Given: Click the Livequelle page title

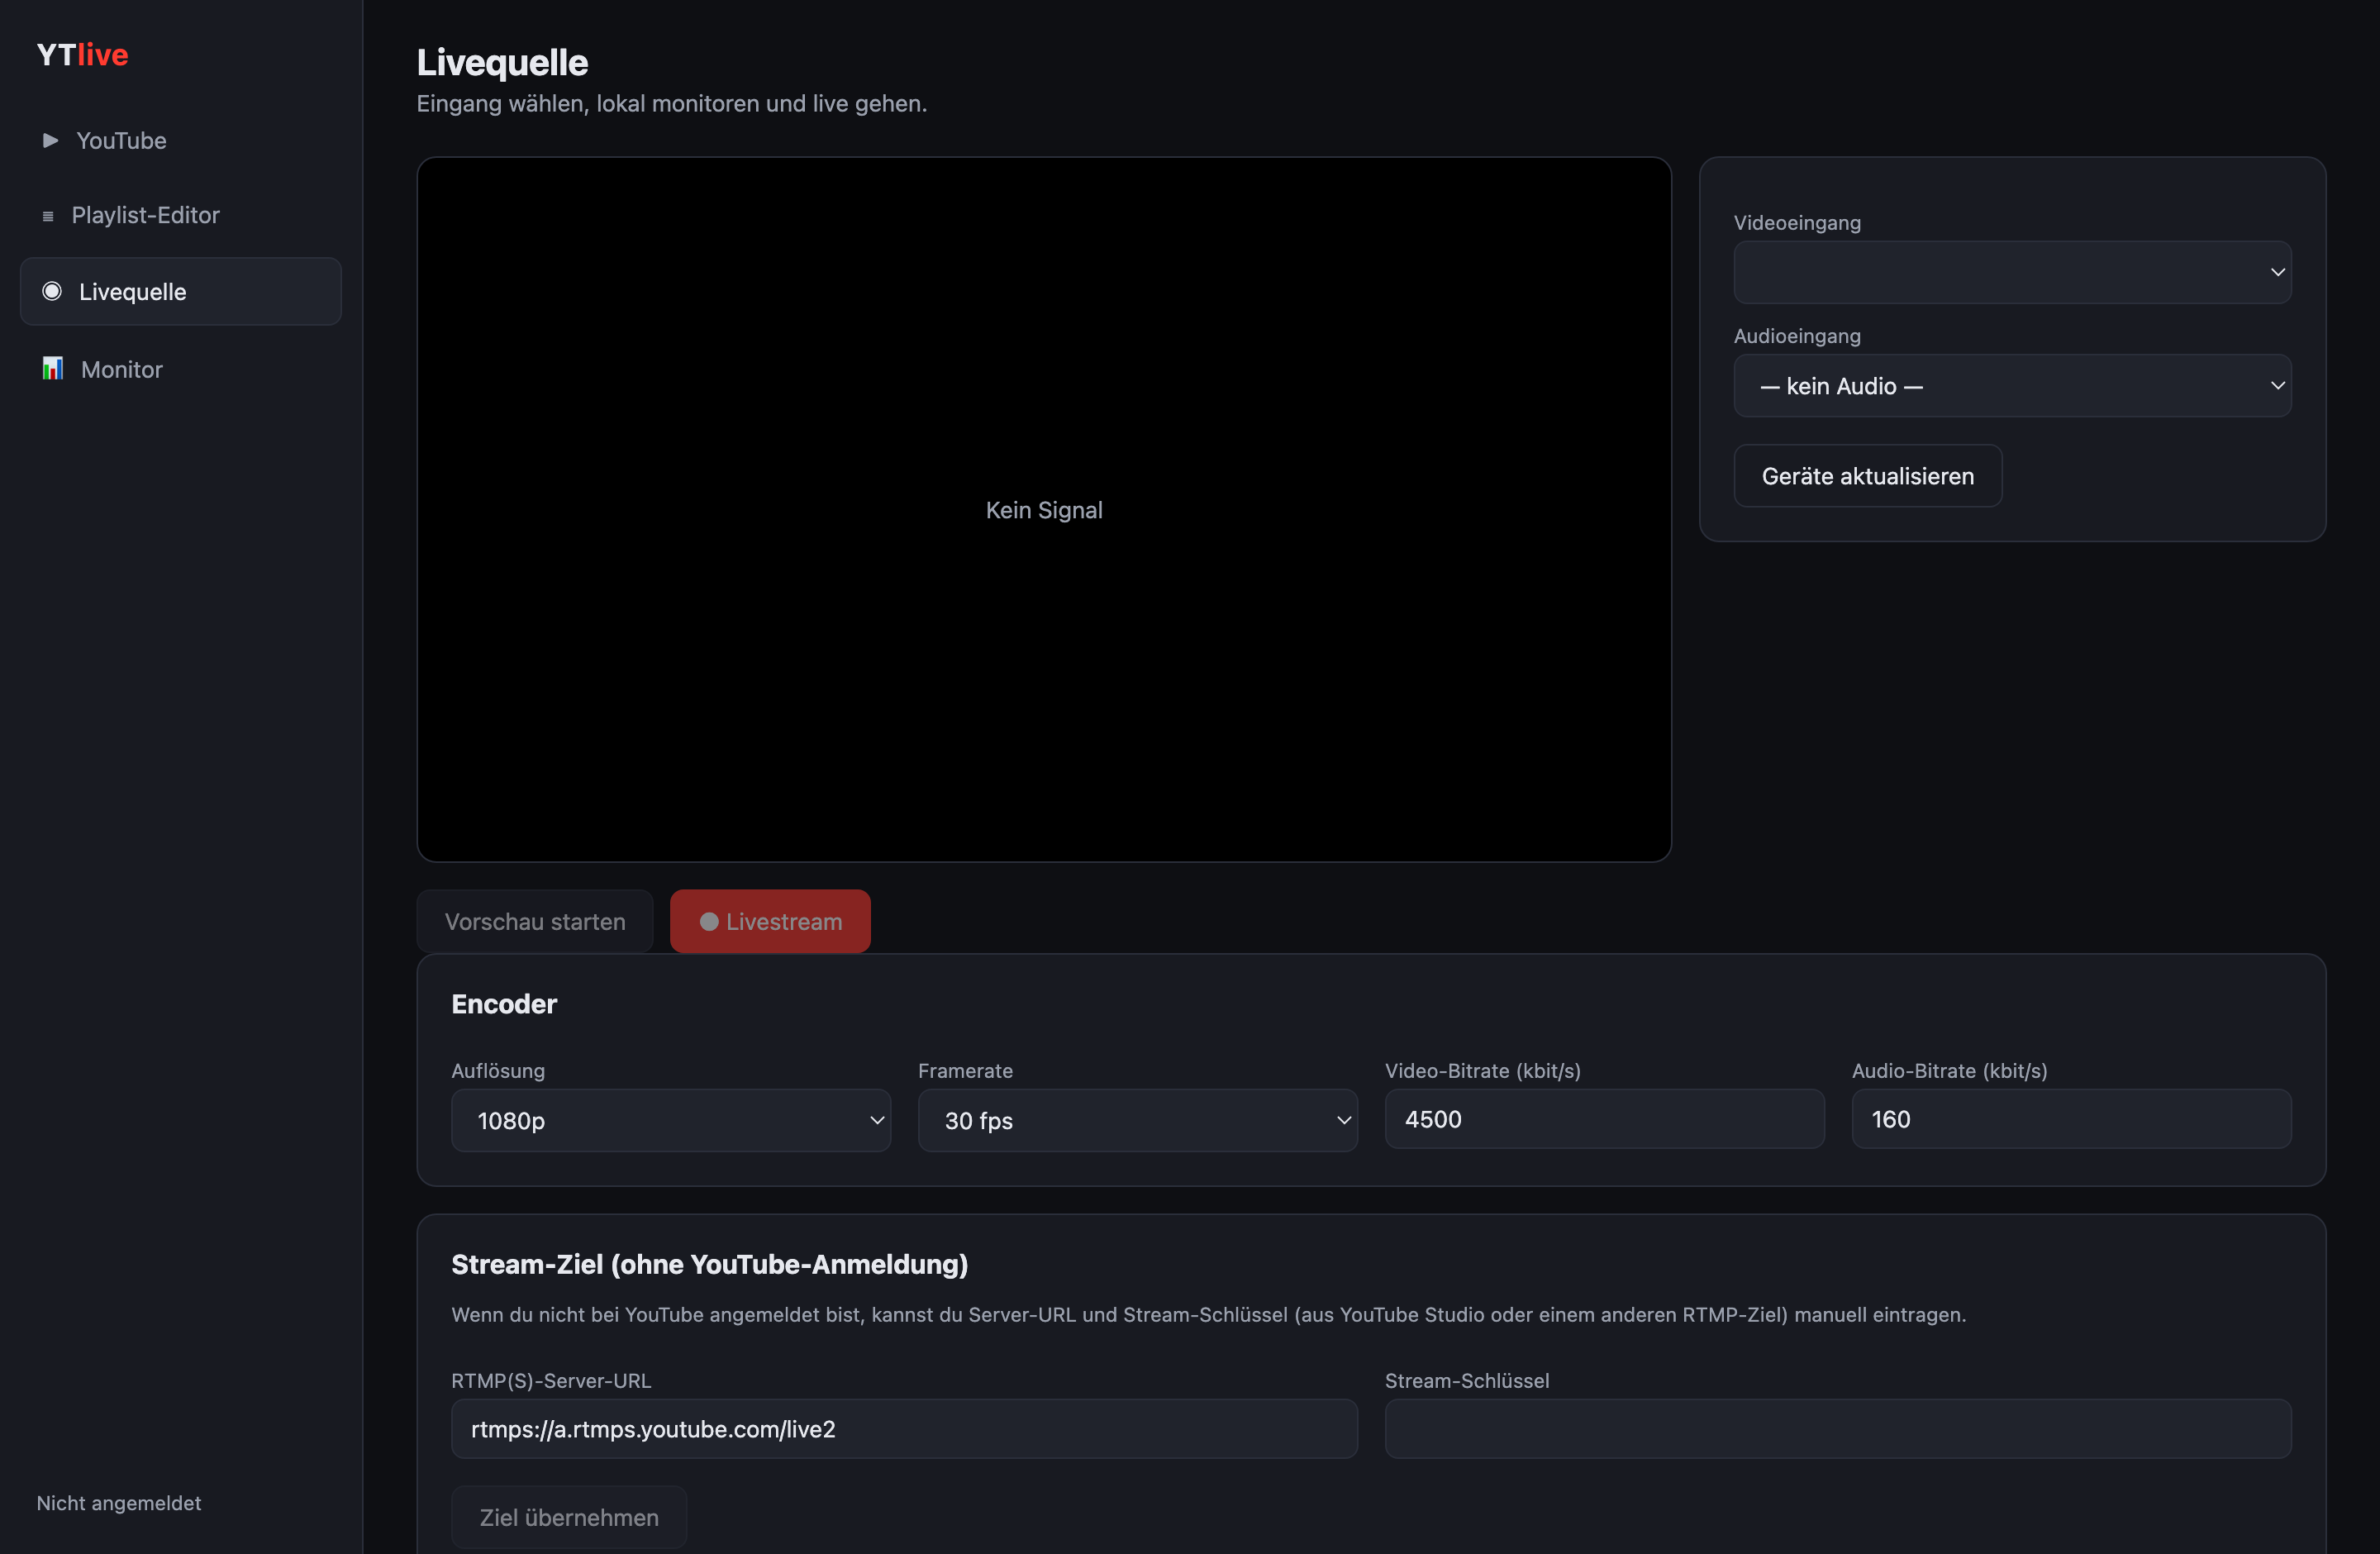Looking at the screenshot, I should point(502,62).
